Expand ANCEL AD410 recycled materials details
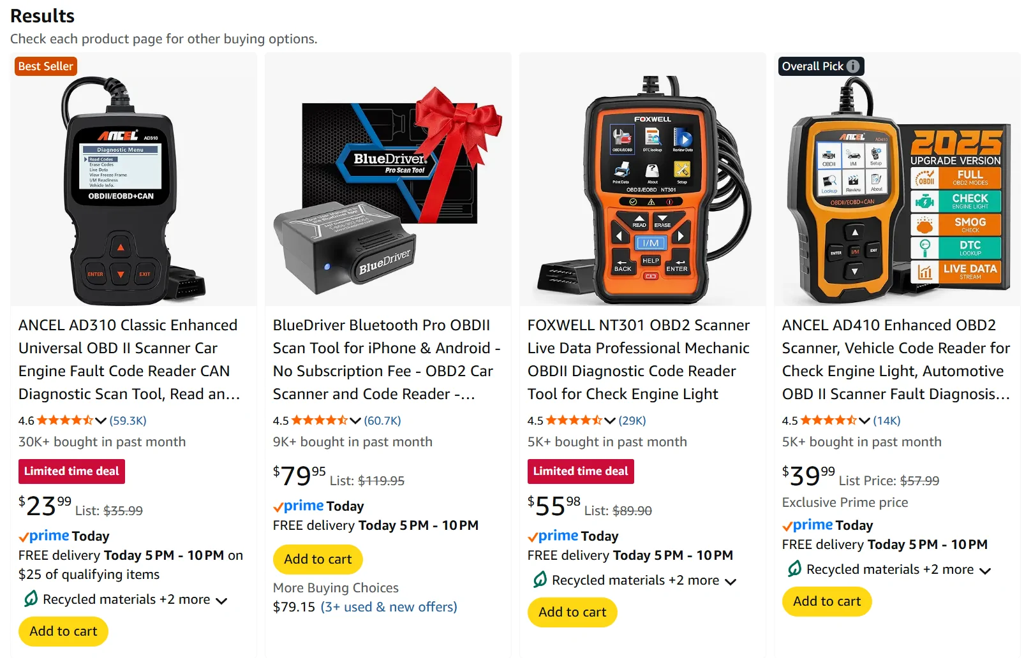1024x658 pixels. [985, 571]
